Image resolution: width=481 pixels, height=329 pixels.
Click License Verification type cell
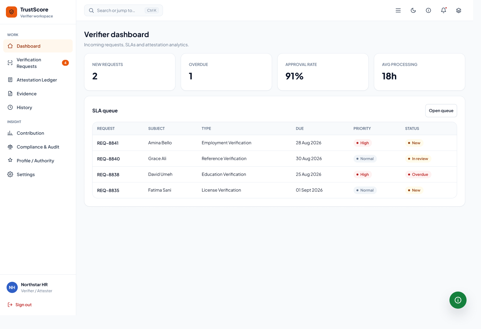[221, 190]
